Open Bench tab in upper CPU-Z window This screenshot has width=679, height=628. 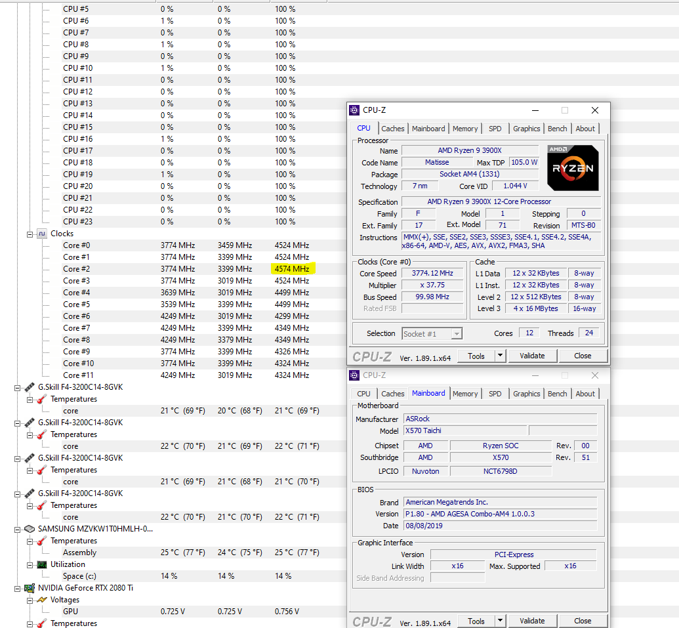pyautogui.click(x=558, y=129)
